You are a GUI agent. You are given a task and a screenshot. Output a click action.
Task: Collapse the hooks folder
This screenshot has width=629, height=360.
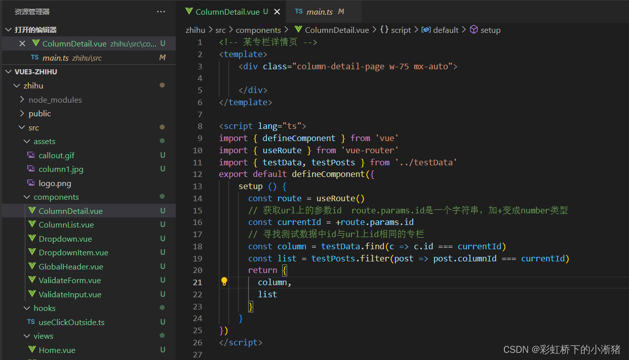click(27, 308)
